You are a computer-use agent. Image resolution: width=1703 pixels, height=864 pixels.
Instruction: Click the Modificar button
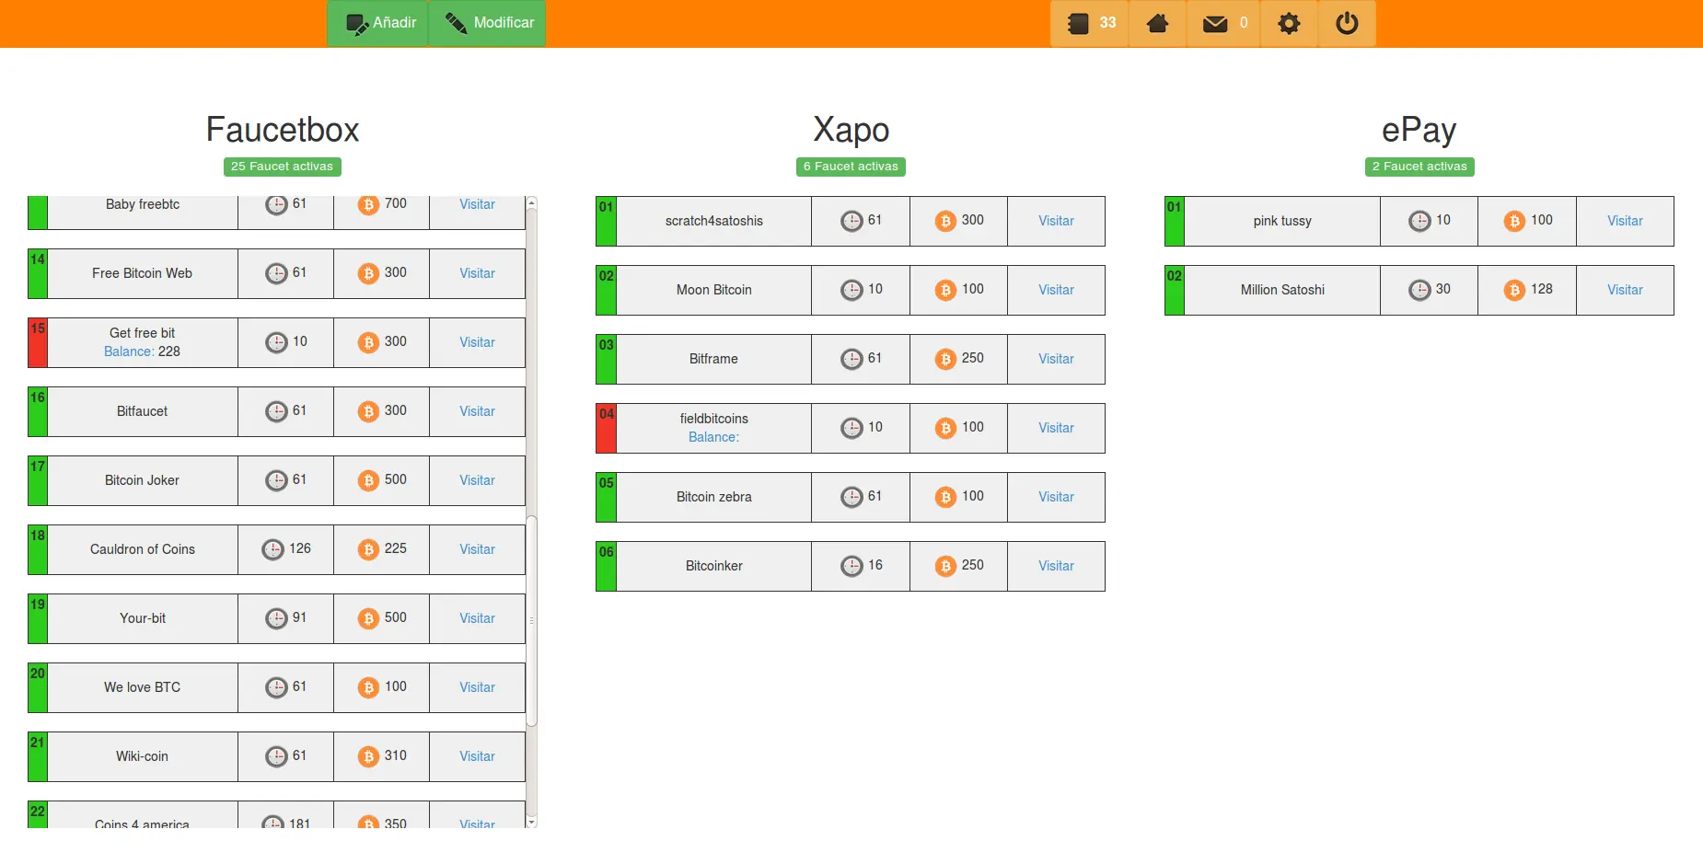487,23
